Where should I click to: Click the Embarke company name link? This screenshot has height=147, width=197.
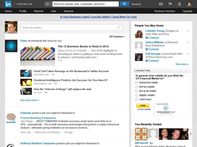pos(26,113)
